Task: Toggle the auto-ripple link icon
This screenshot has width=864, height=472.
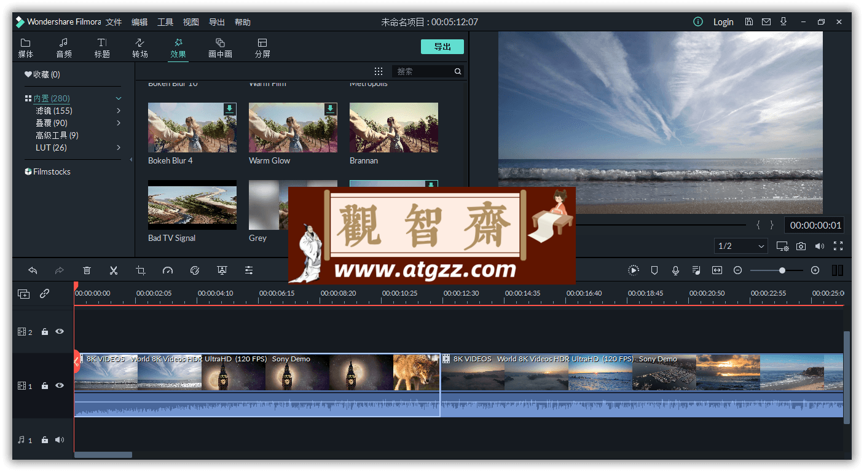Action: [x=44, y=294]
